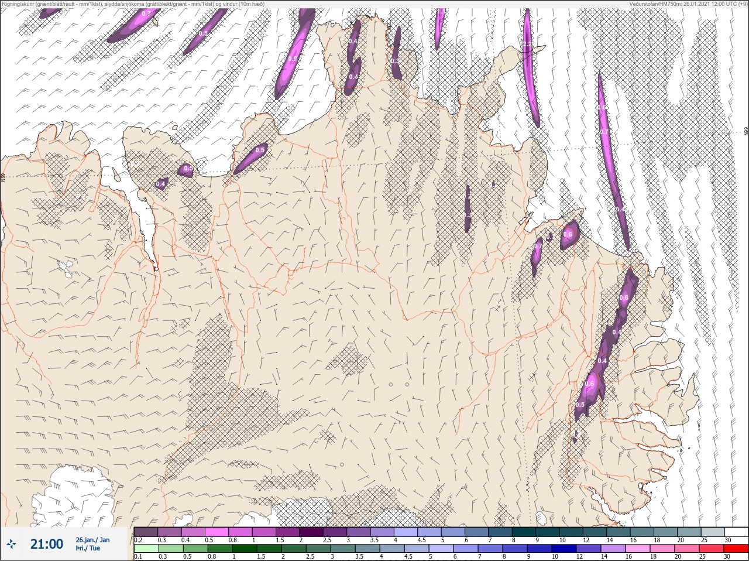The height and width of the screenshot is (561, 749).
Task: Select the green 0.5 swatch, lower legend row
Action: tap(195, 549)
